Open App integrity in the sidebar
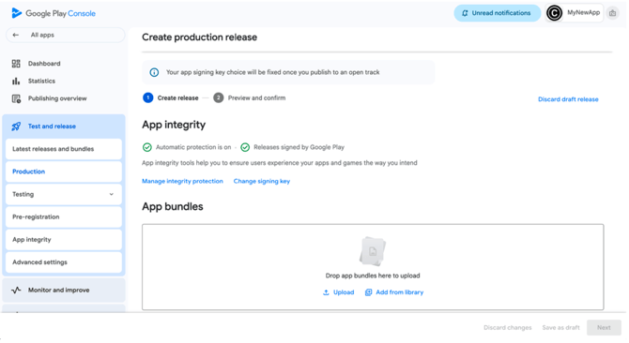The width and height of the screenshot is (629, 343). click(64, 240)
